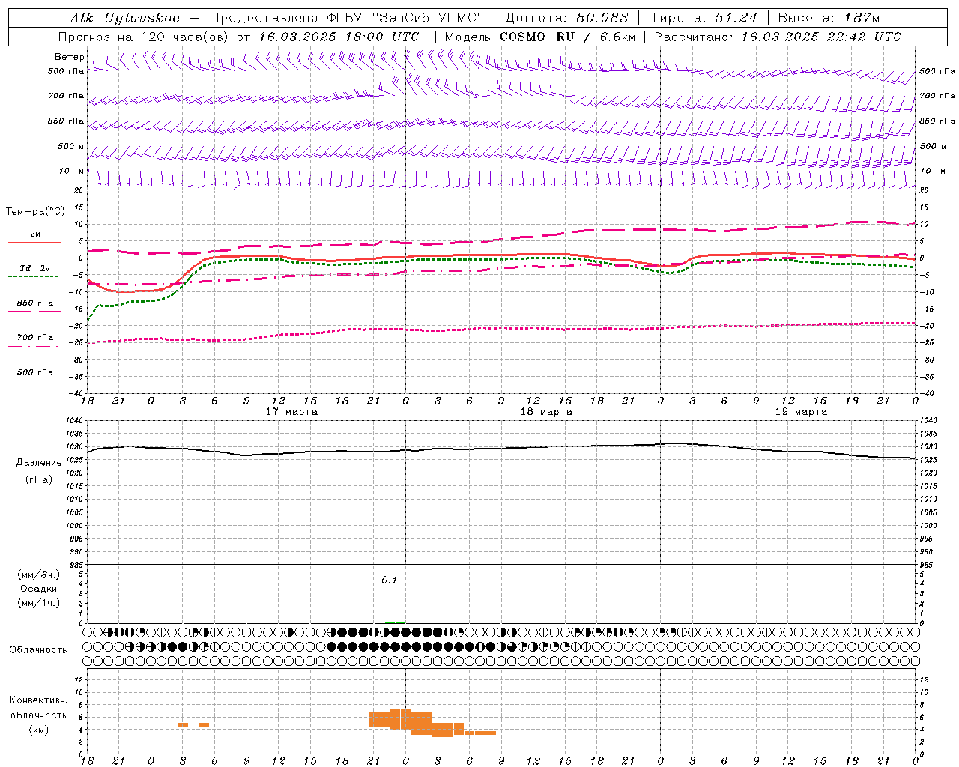
Task: Click the '850 гПа' temperature legend entry
Action: click(x=35, y=303)
